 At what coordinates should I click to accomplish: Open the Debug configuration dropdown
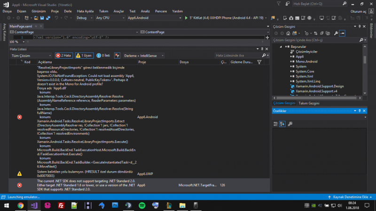[85, 18]
